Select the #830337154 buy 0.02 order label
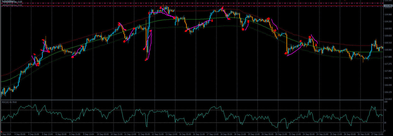This screenshot has height=136, width=393. (x=12, y=5)
